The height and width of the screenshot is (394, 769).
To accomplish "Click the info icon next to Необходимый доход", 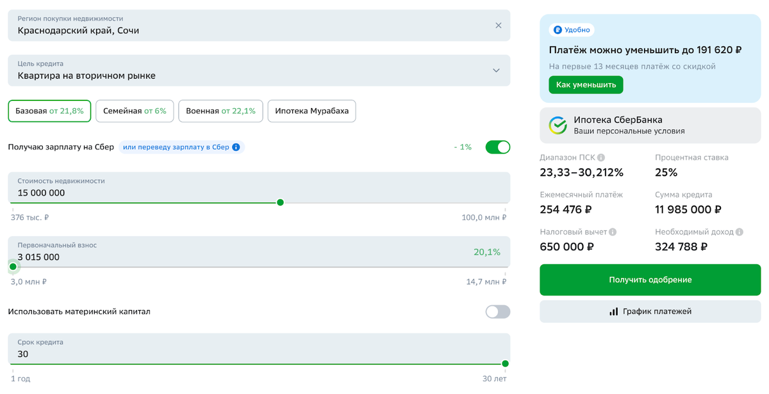I will coord(740,232).
